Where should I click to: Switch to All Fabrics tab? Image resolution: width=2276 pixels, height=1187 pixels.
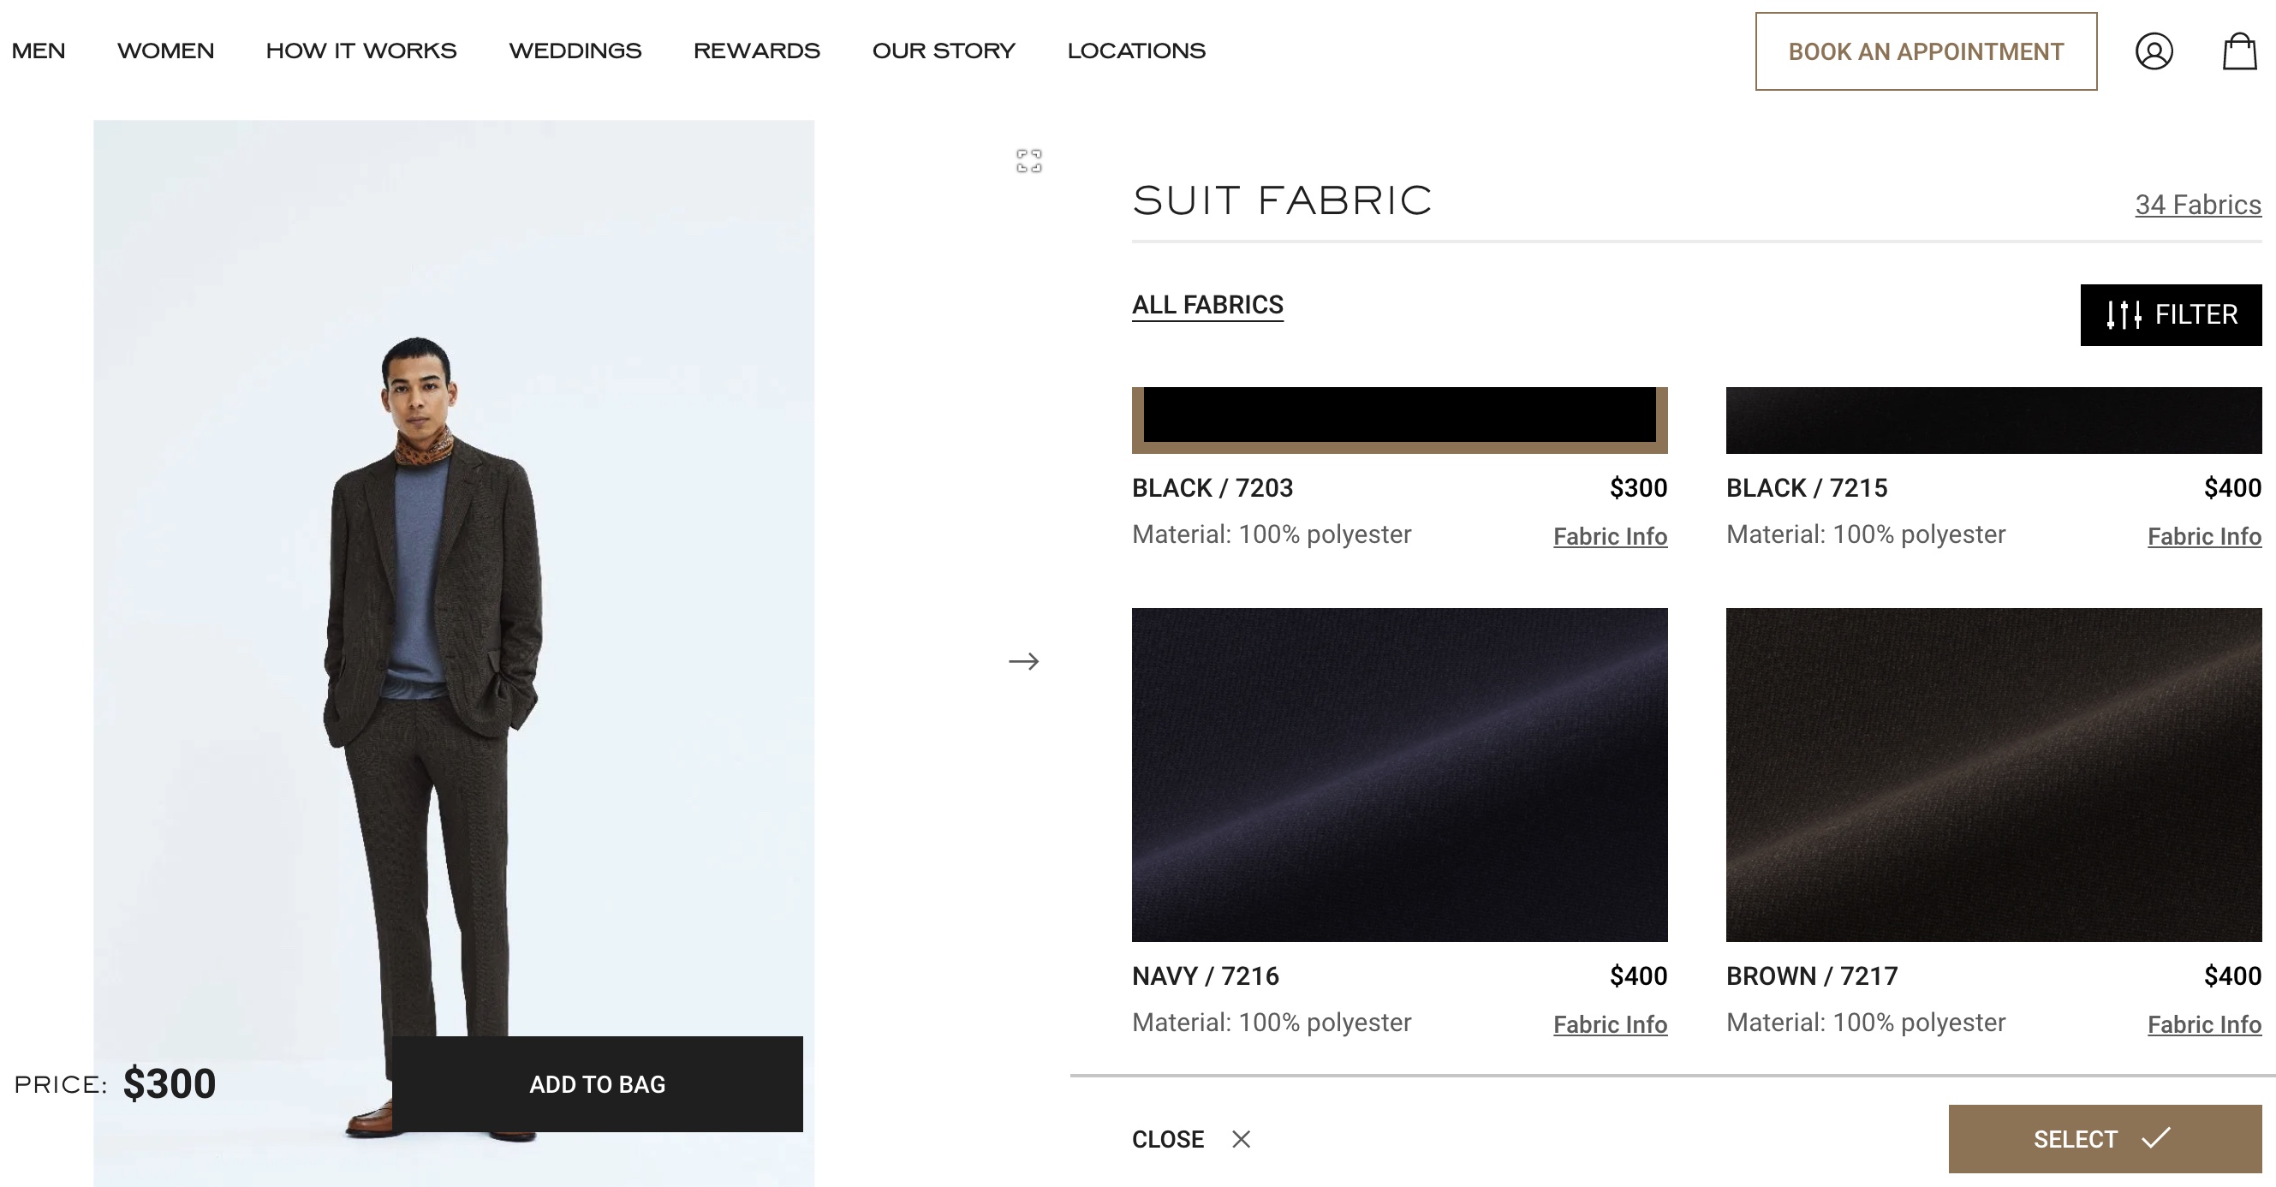point(1207,305)
